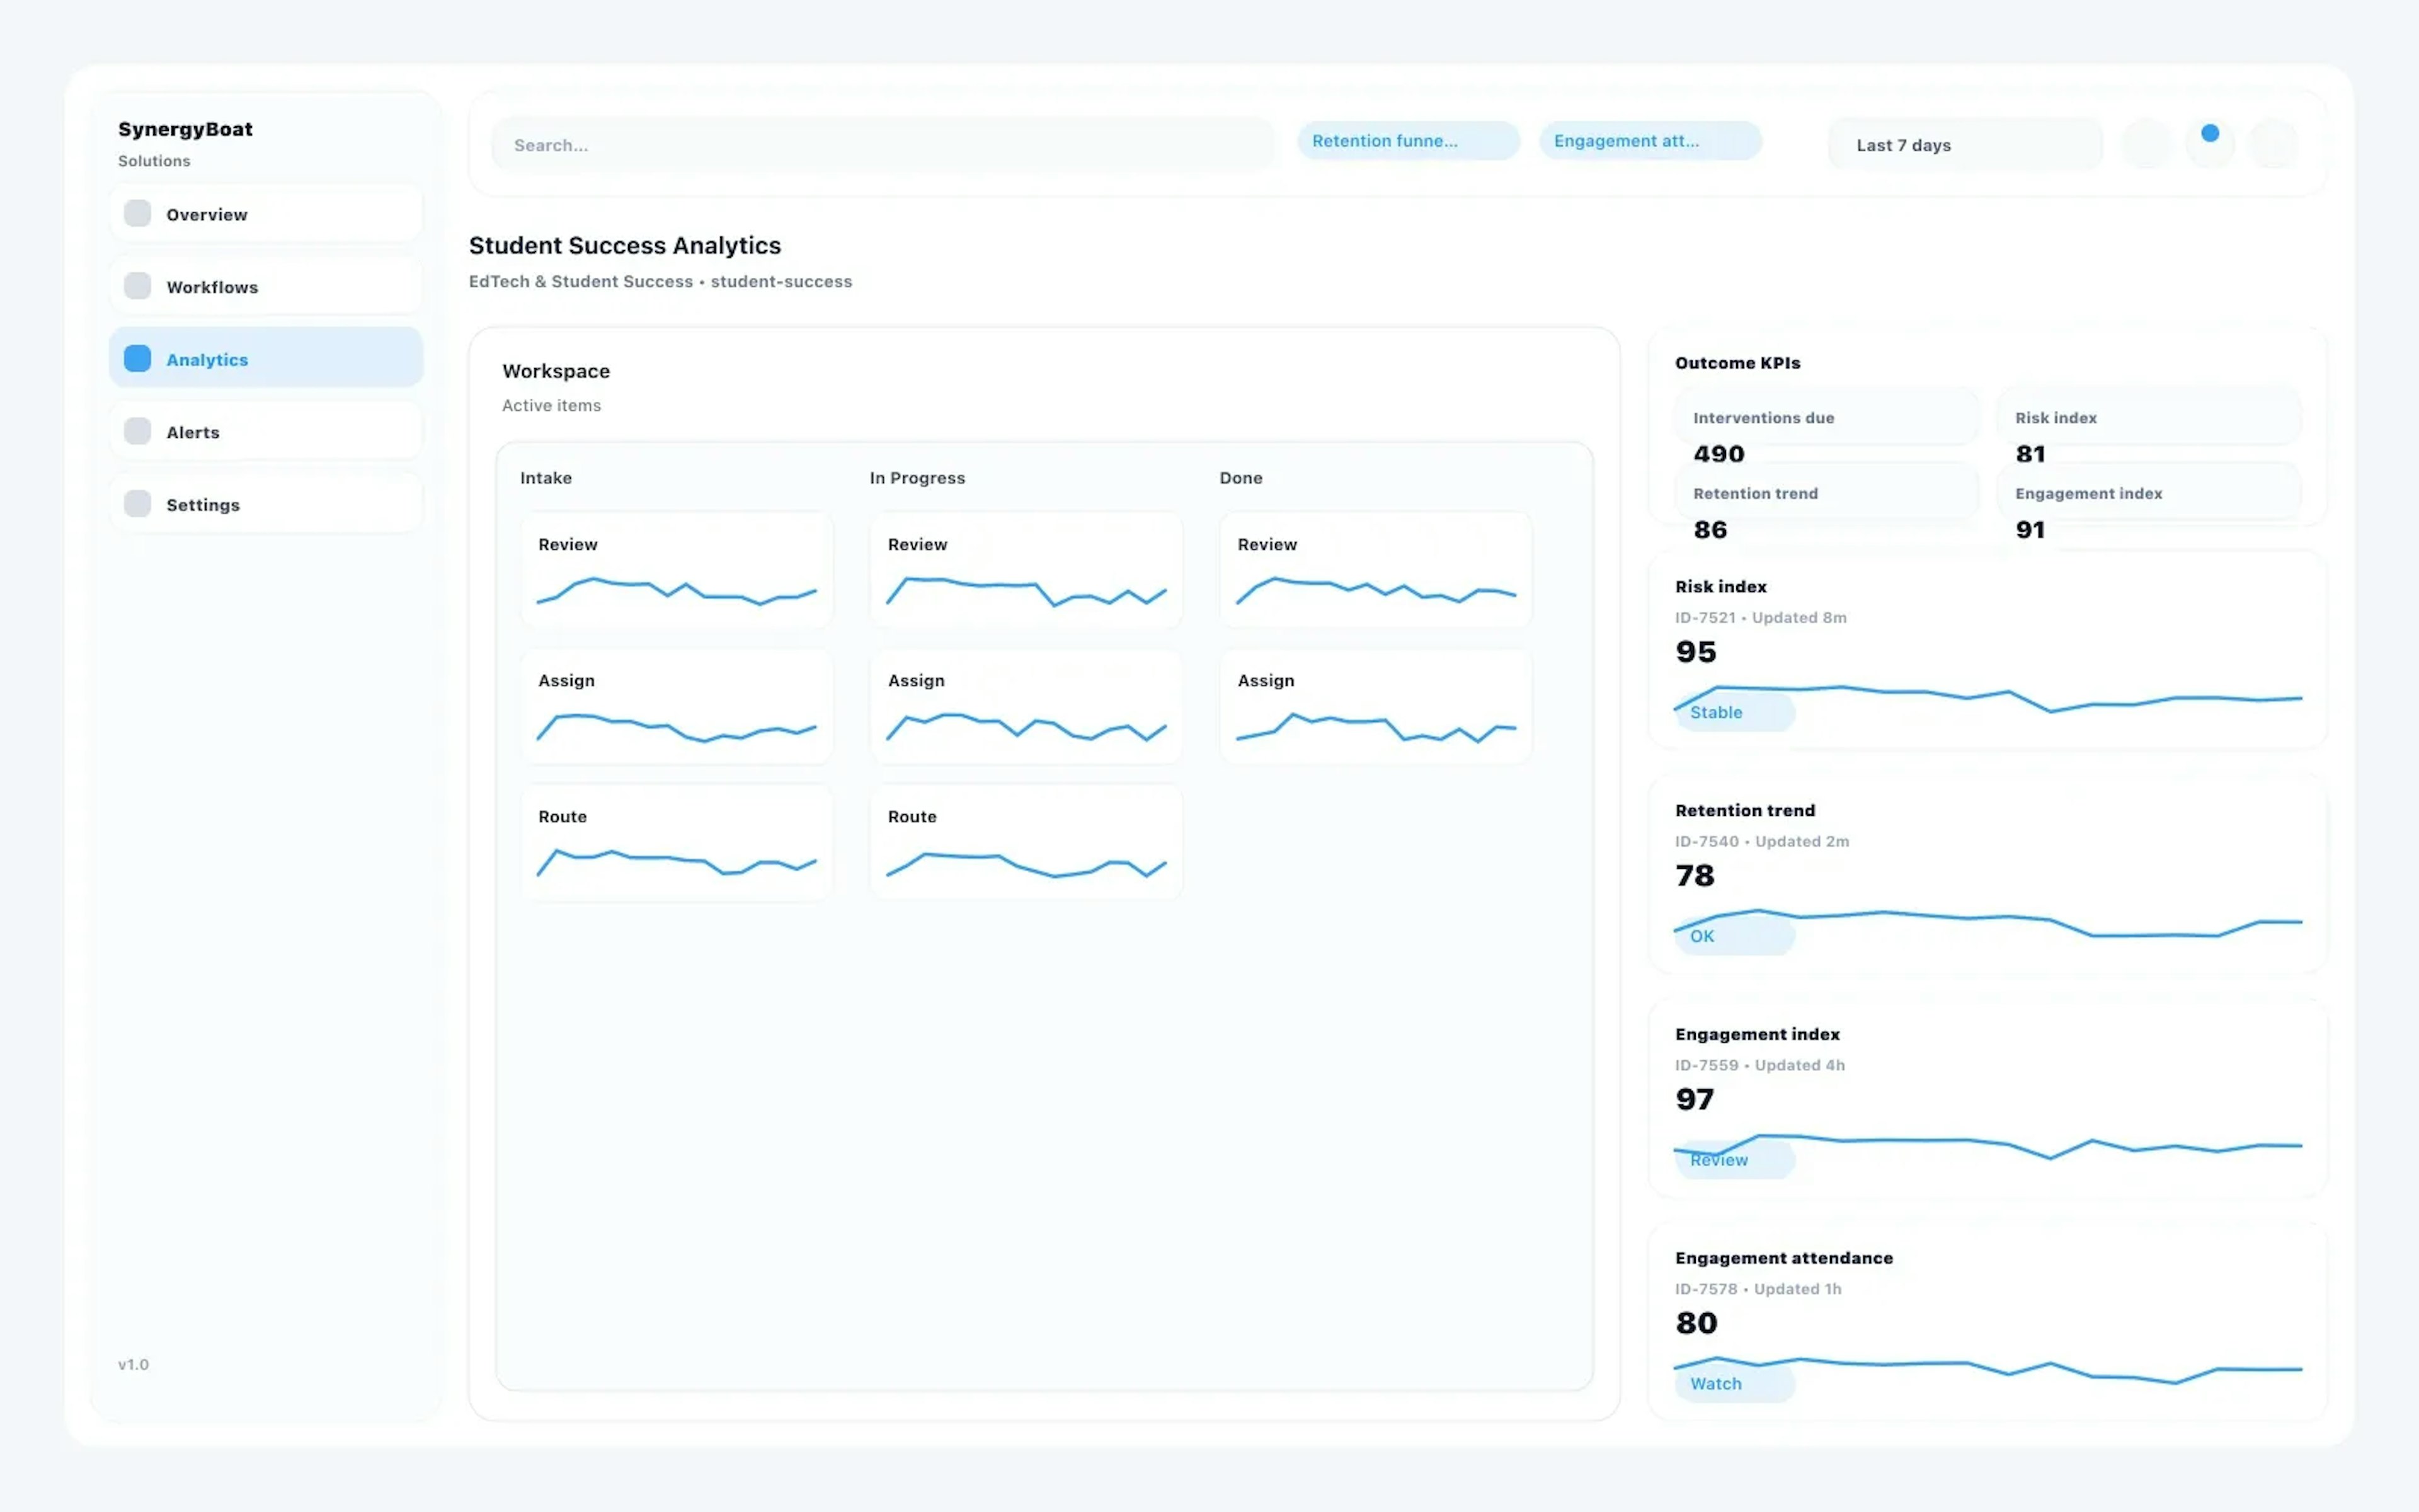
Task: Open the Review card under Intake
Action: point(677,570)
